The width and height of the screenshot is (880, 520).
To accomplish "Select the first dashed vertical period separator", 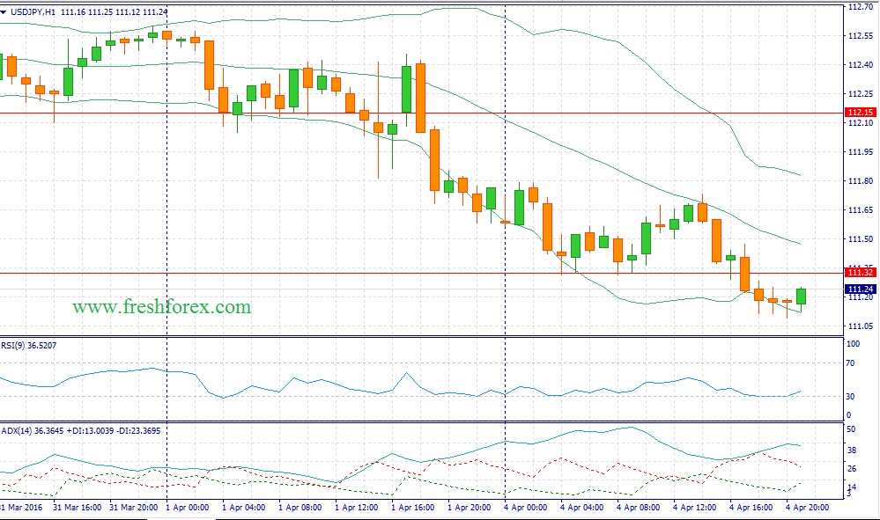I will click(x=167, y=220).
